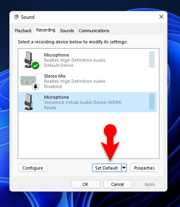Click the Configure button

[x=33, y=168]
